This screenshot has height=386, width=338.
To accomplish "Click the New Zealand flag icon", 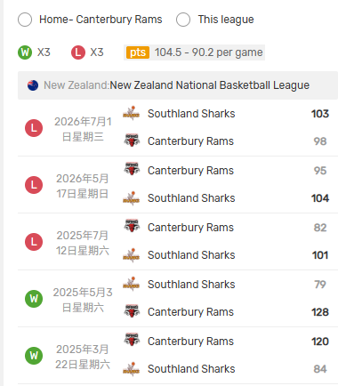I will coord(33,85).
